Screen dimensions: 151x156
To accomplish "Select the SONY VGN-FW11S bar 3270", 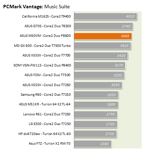I will [x=100, y=65].
